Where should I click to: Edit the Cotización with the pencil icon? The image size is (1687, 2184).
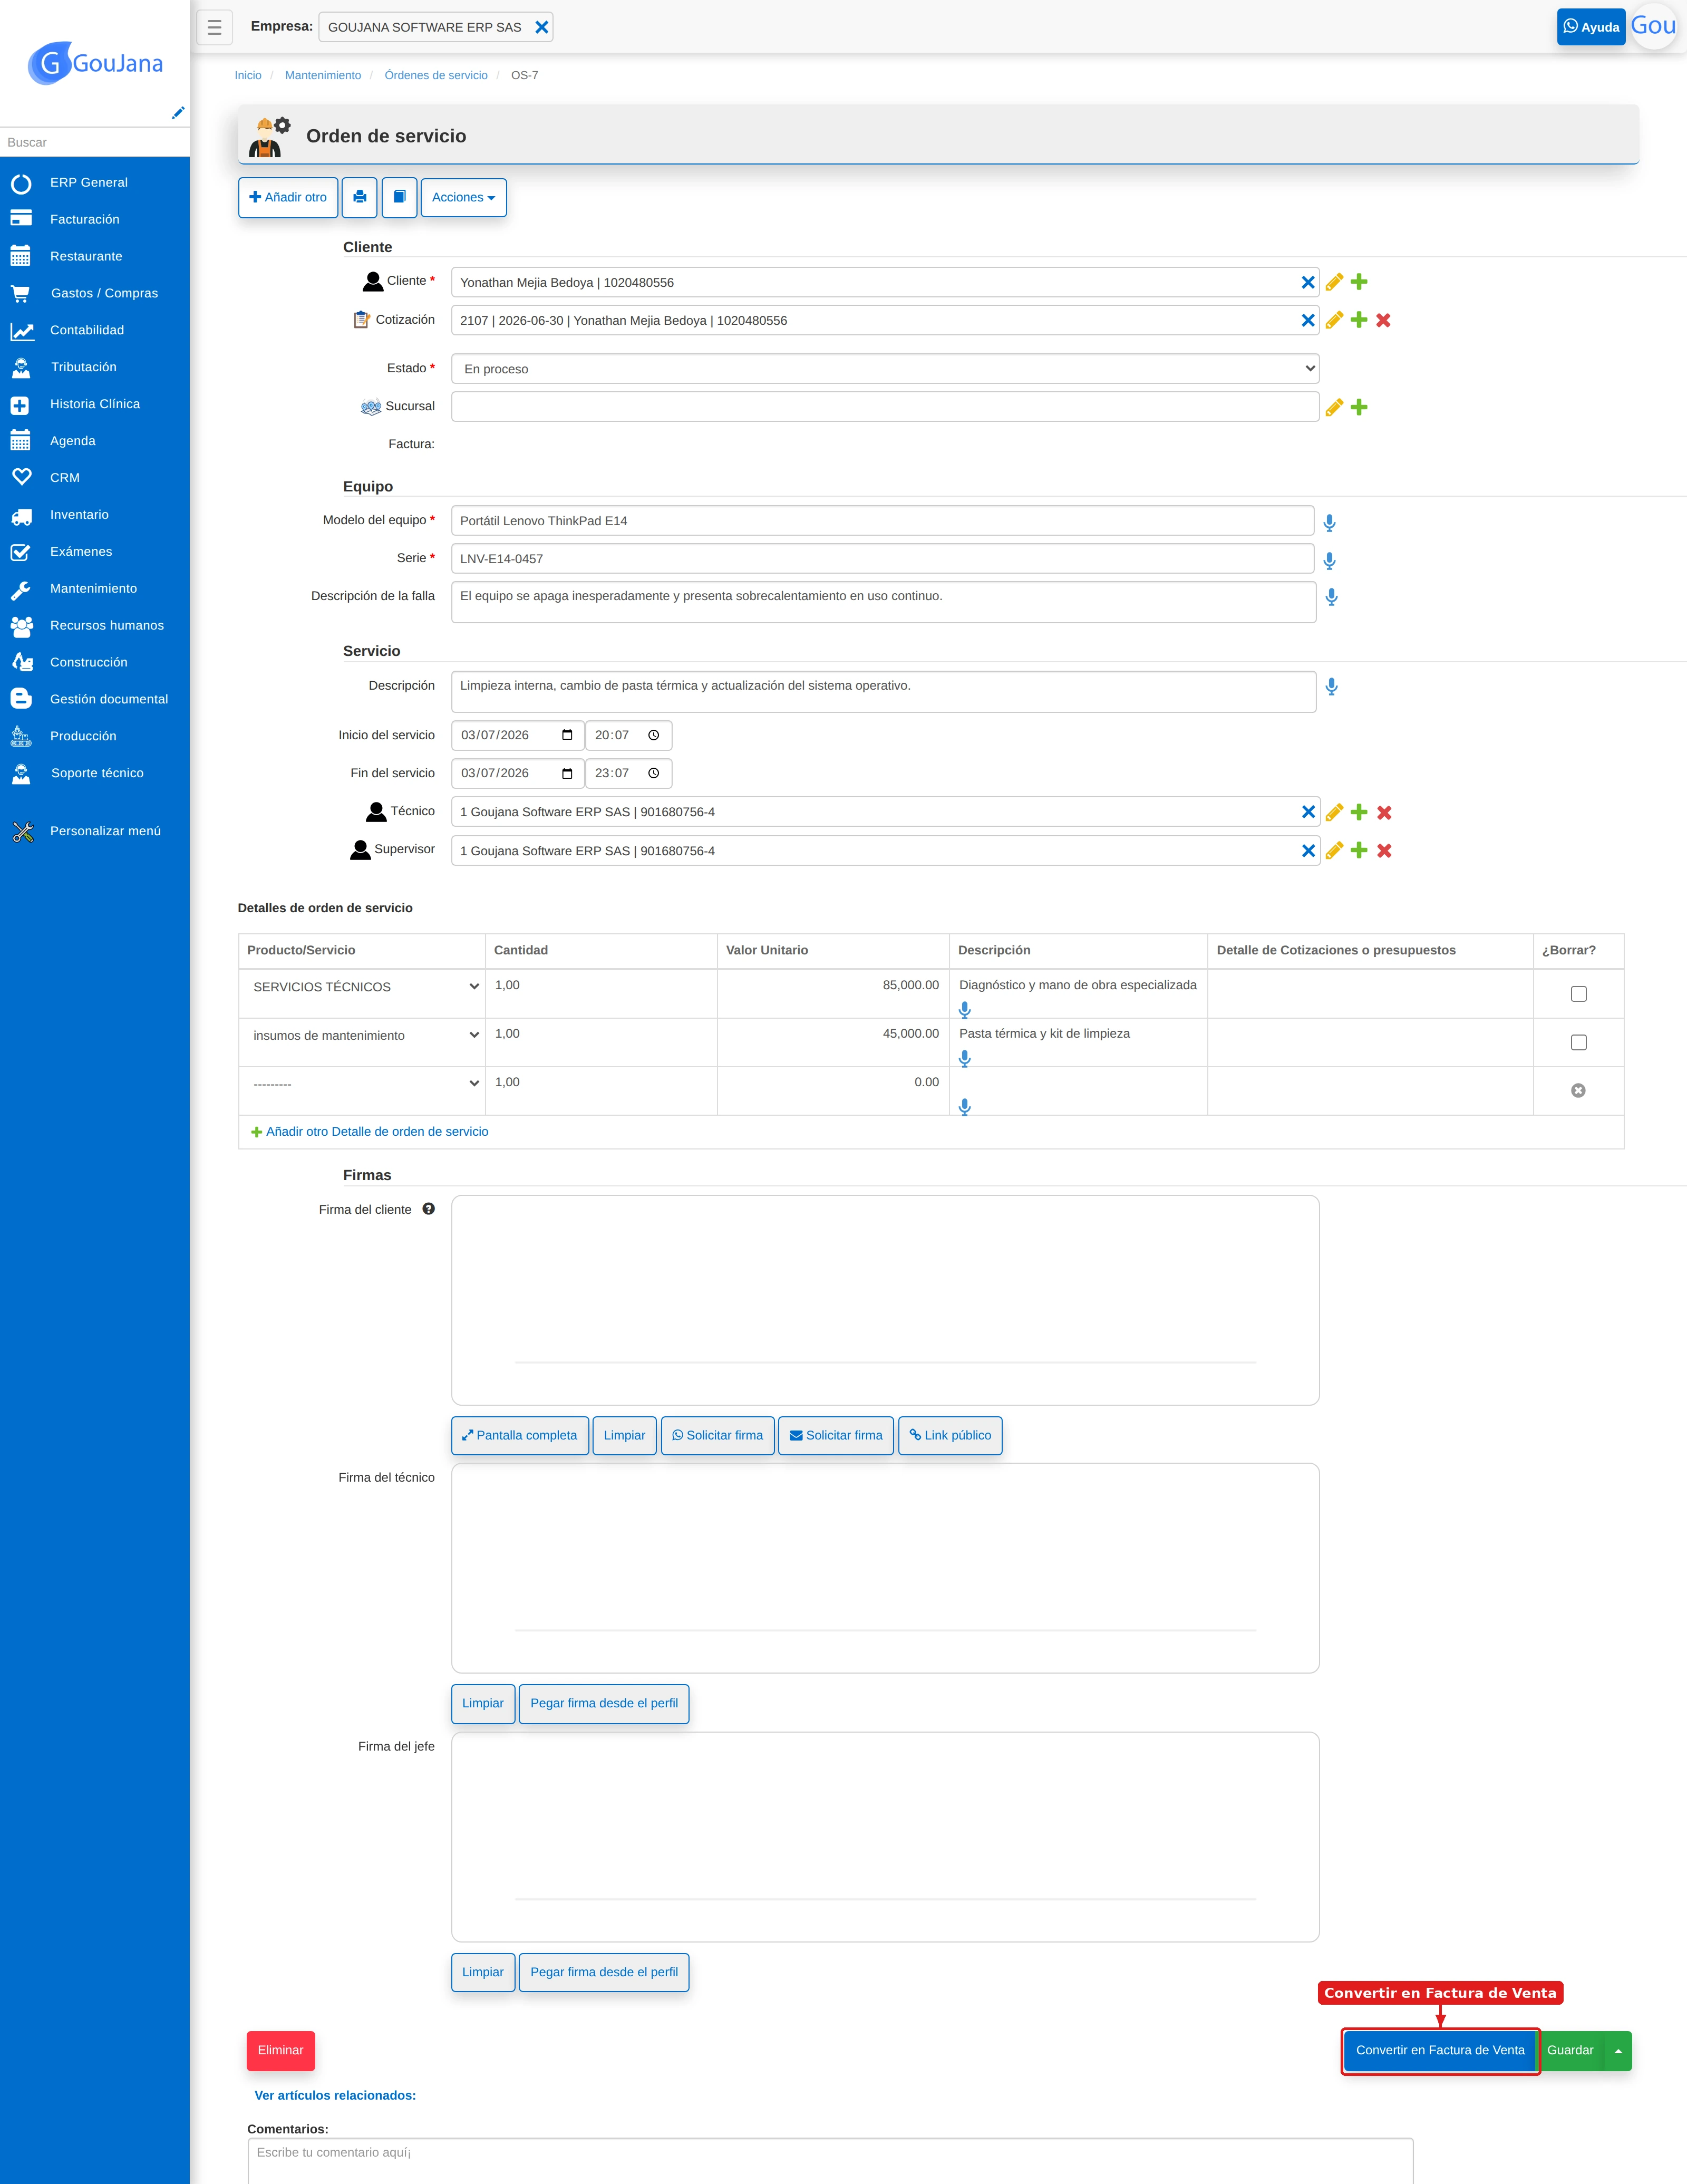coord(1334,320)
